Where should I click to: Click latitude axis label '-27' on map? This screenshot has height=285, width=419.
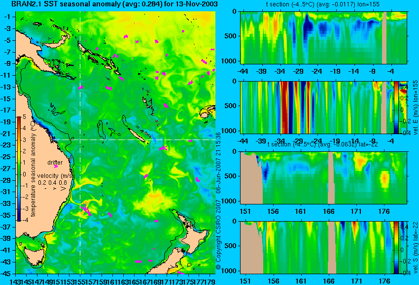pyautogui.click(x=6, y=169)
